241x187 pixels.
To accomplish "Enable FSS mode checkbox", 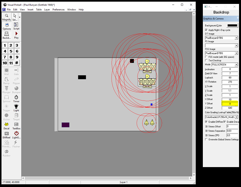I will tap(206, 57).
